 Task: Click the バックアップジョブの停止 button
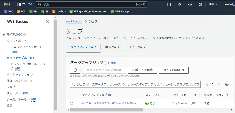click(104, 70)
